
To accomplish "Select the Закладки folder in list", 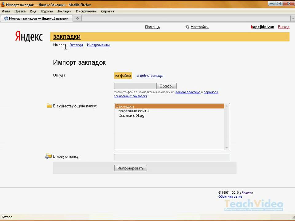I will click(169, 106).
